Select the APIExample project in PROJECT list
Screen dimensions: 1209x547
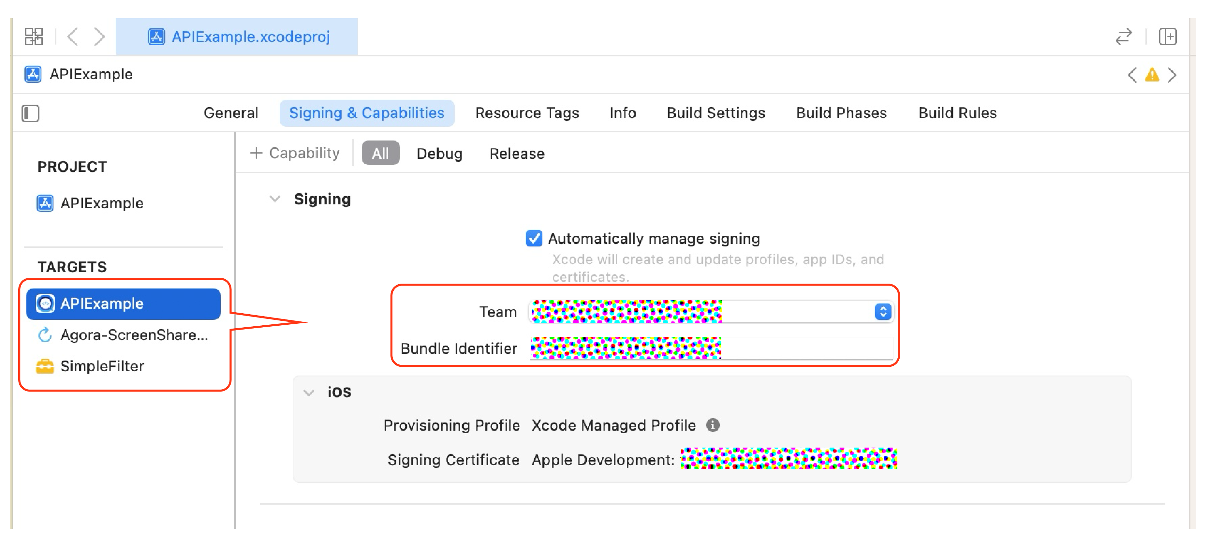(x=101, y=203)
